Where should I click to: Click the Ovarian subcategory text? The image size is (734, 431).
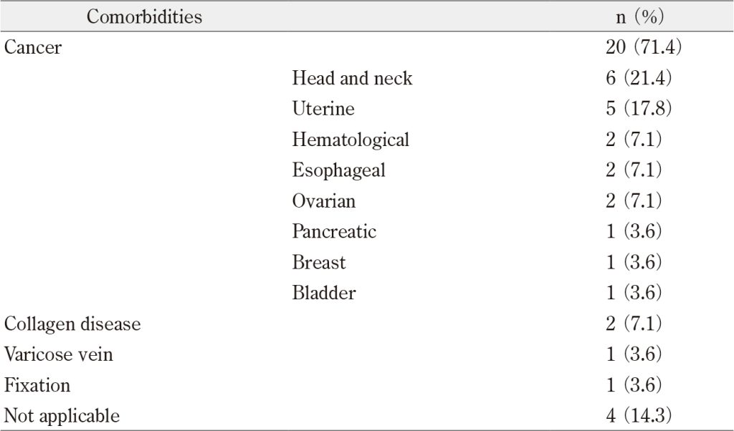pyautogui.click(x=324, y=201)
